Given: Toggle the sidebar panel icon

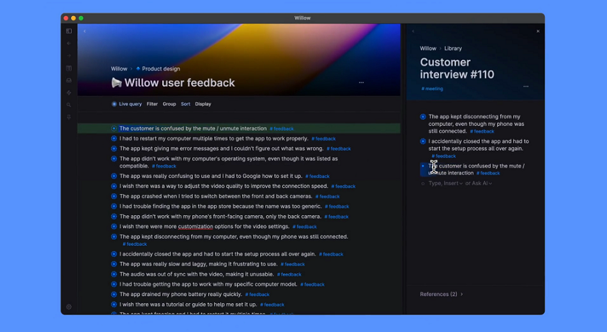Looking at the screenshot, I should [x=69, y=31].
